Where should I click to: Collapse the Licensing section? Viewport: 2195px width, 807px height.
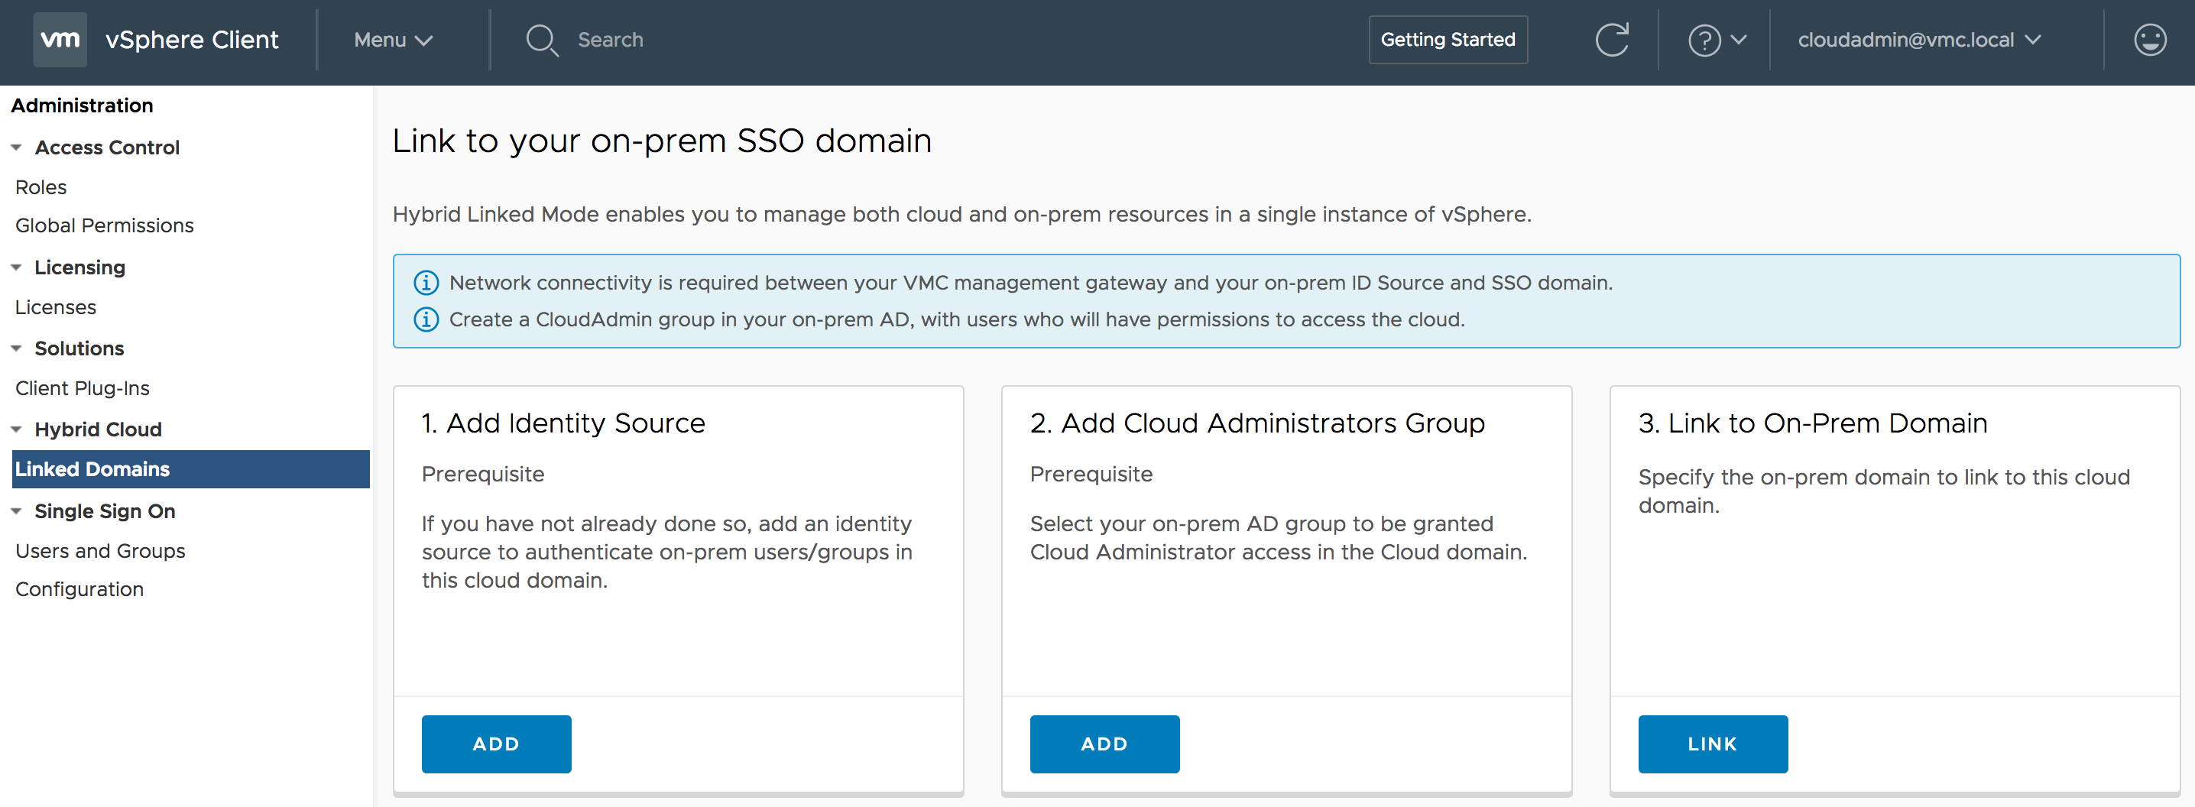16,268
